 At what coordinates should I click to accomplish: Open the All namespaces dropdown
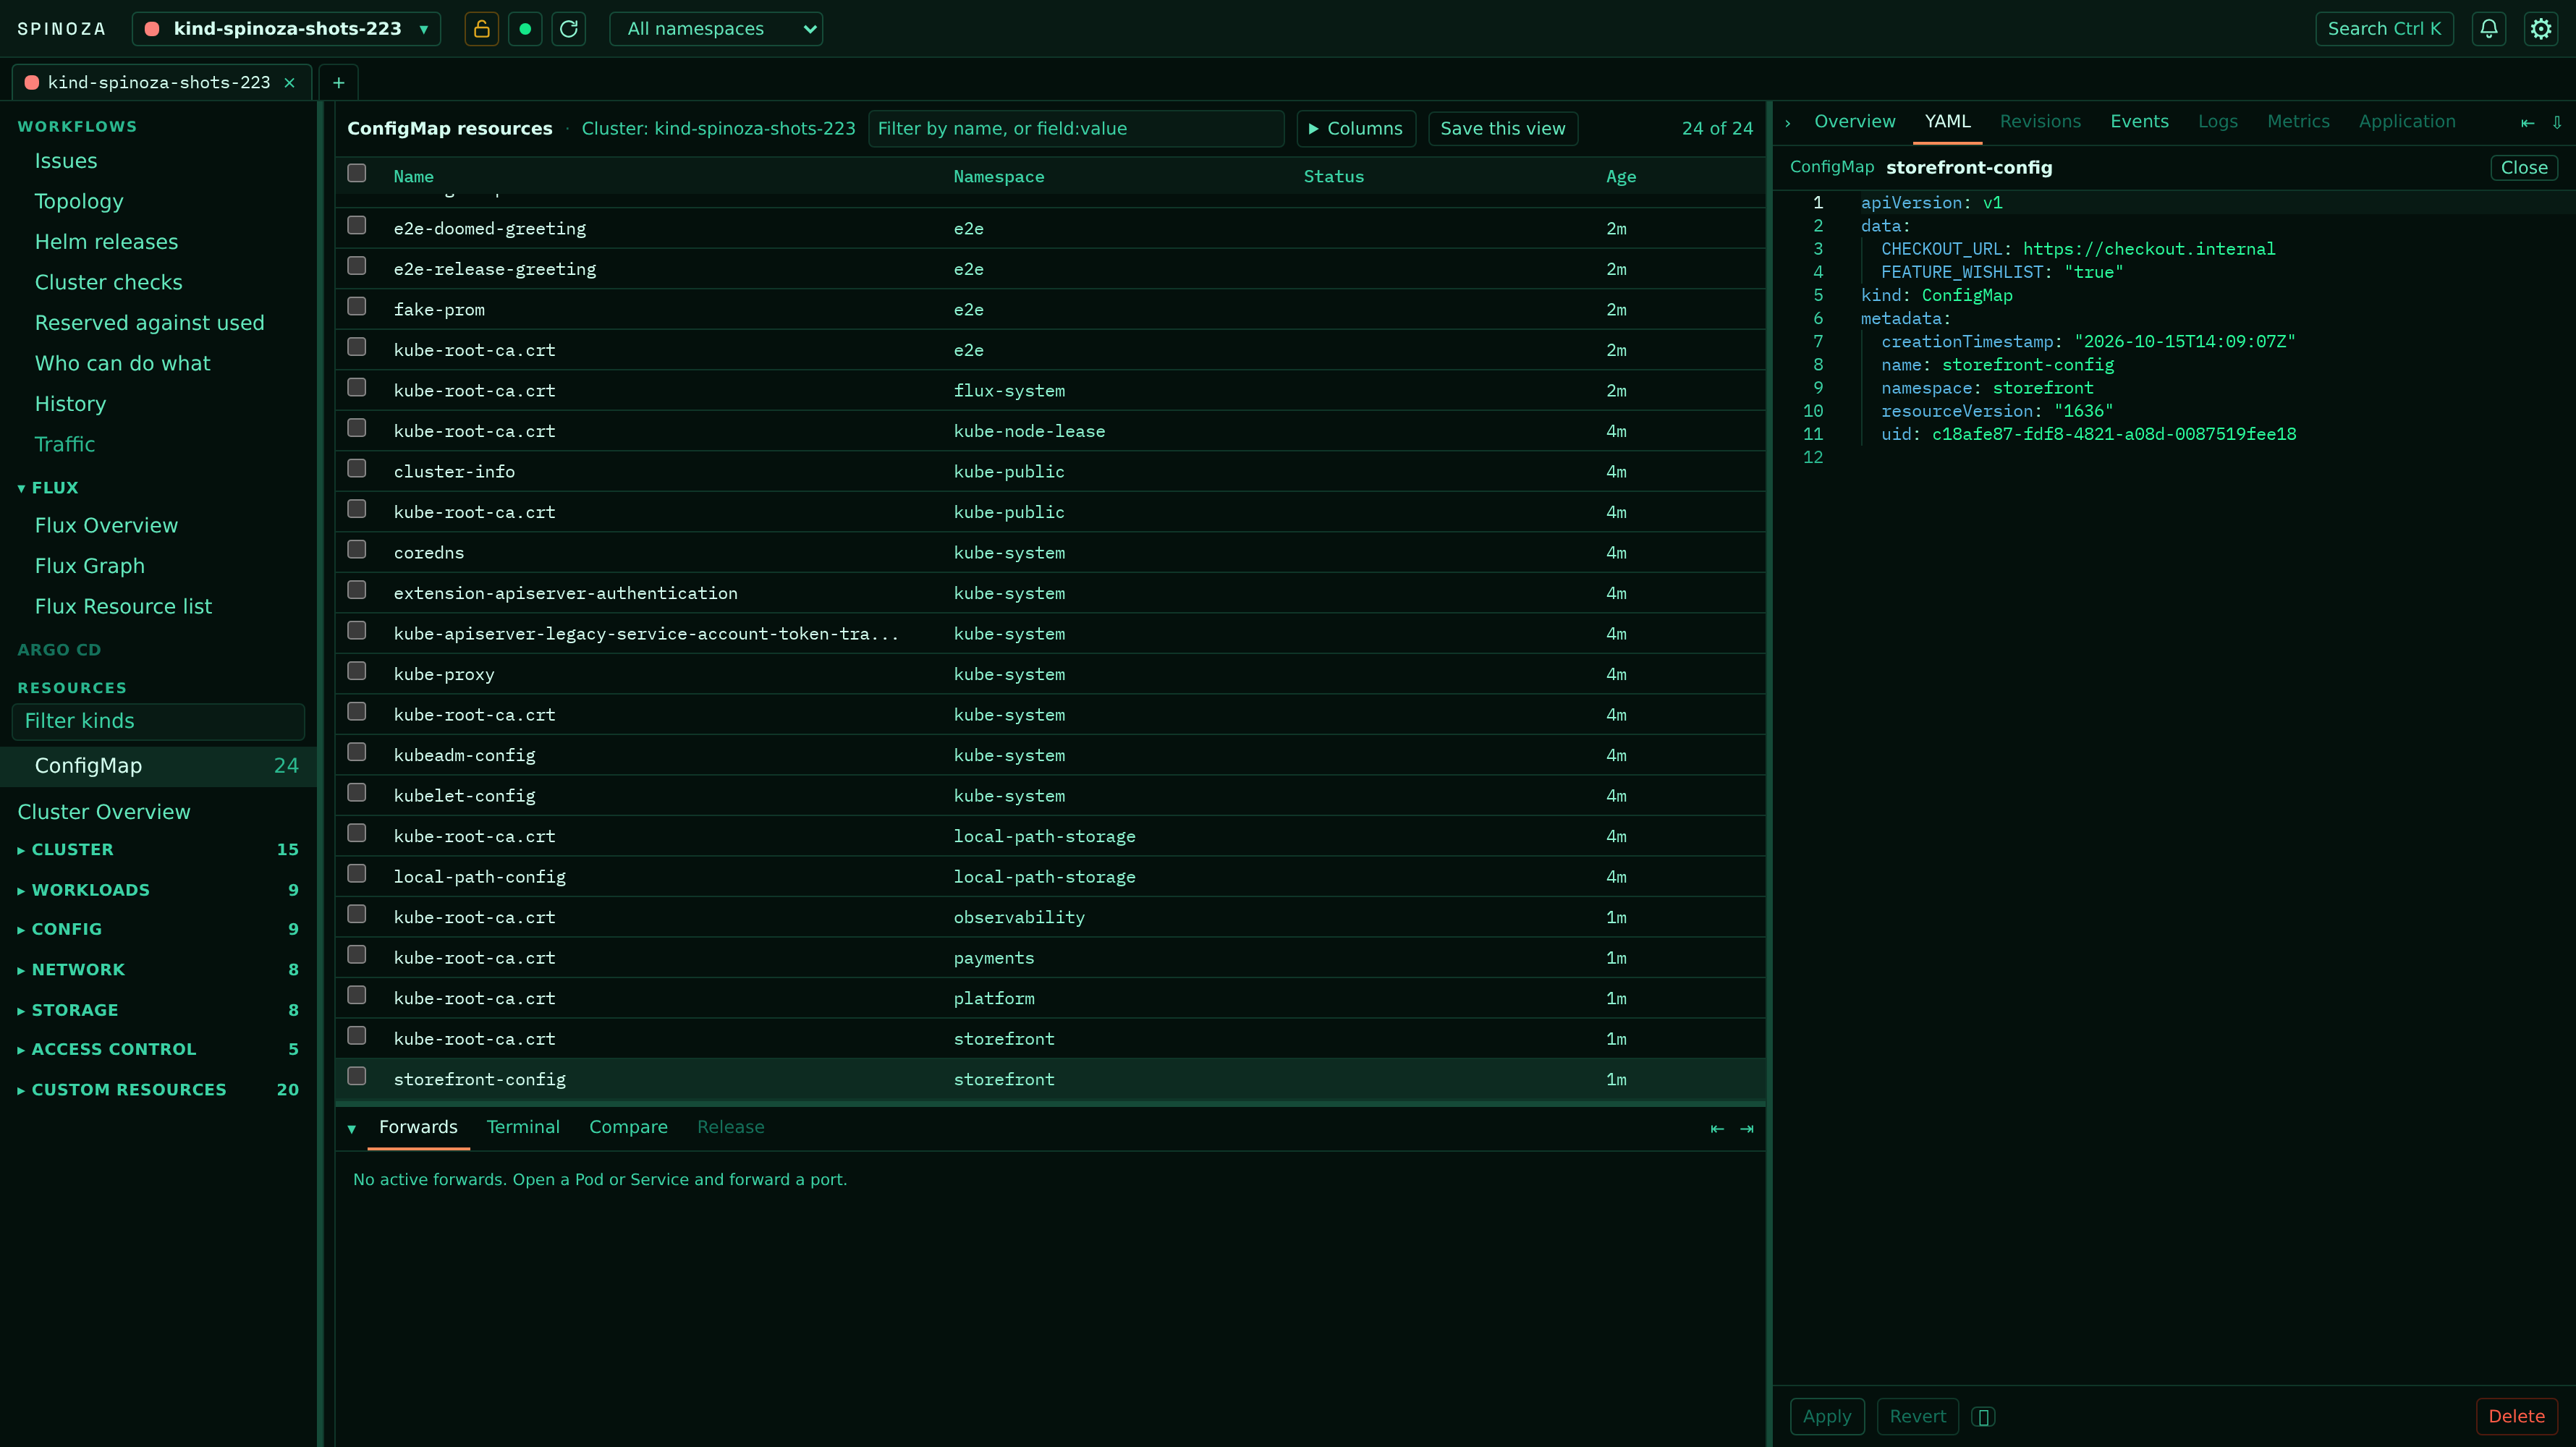716,29
